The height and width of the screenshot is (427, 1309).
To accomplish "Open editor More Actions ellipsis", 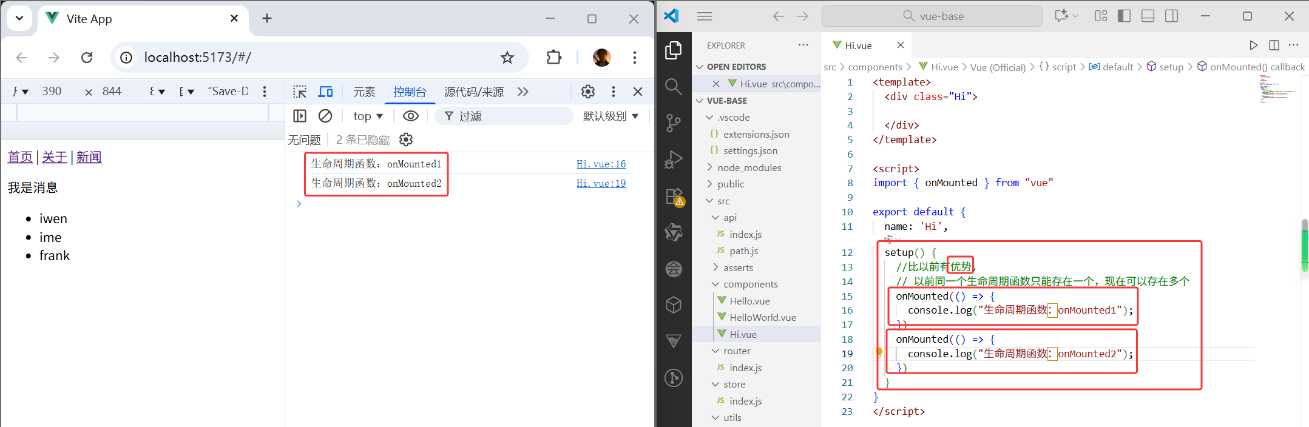I will (1293, 45).
